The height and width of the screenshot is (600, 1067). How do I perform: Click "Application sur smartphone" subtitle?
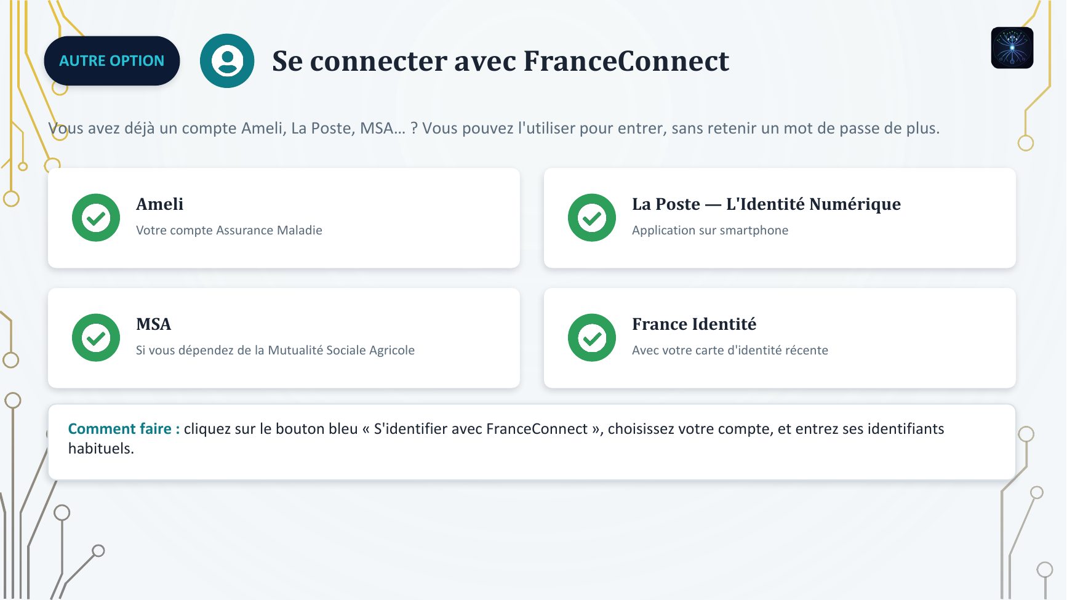(710, 230)
